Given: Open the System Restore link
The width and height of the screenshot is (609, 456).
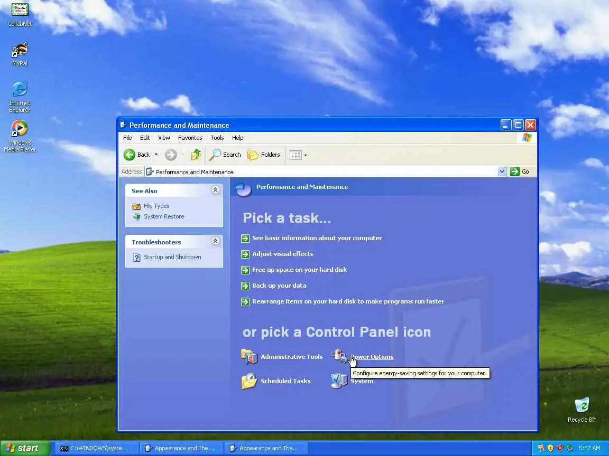Looking at the screenshot, I should pyautogui.click(x=164, y=216).
